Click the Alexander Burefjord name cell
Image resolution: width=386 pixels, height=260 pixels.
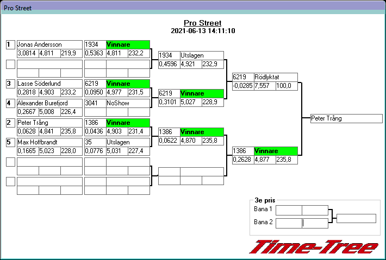[x=49, y=103]
